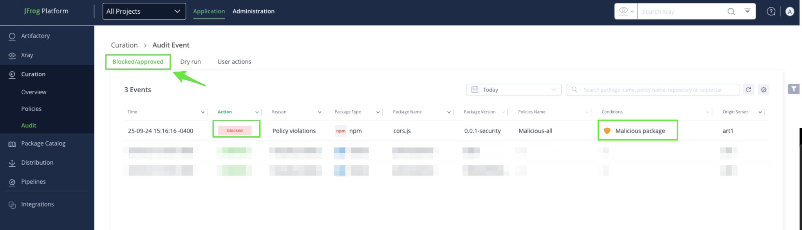The image size is (802, 230).
Task: Select the User actions tab
Action: (234, 62)
